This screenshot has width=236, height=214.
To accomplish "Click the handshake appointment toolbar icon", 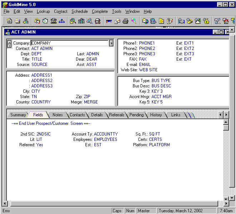I will coord(181,21).
